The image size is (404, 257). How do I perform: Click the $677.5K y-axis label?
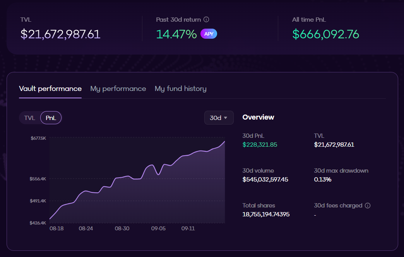point(38,138)
